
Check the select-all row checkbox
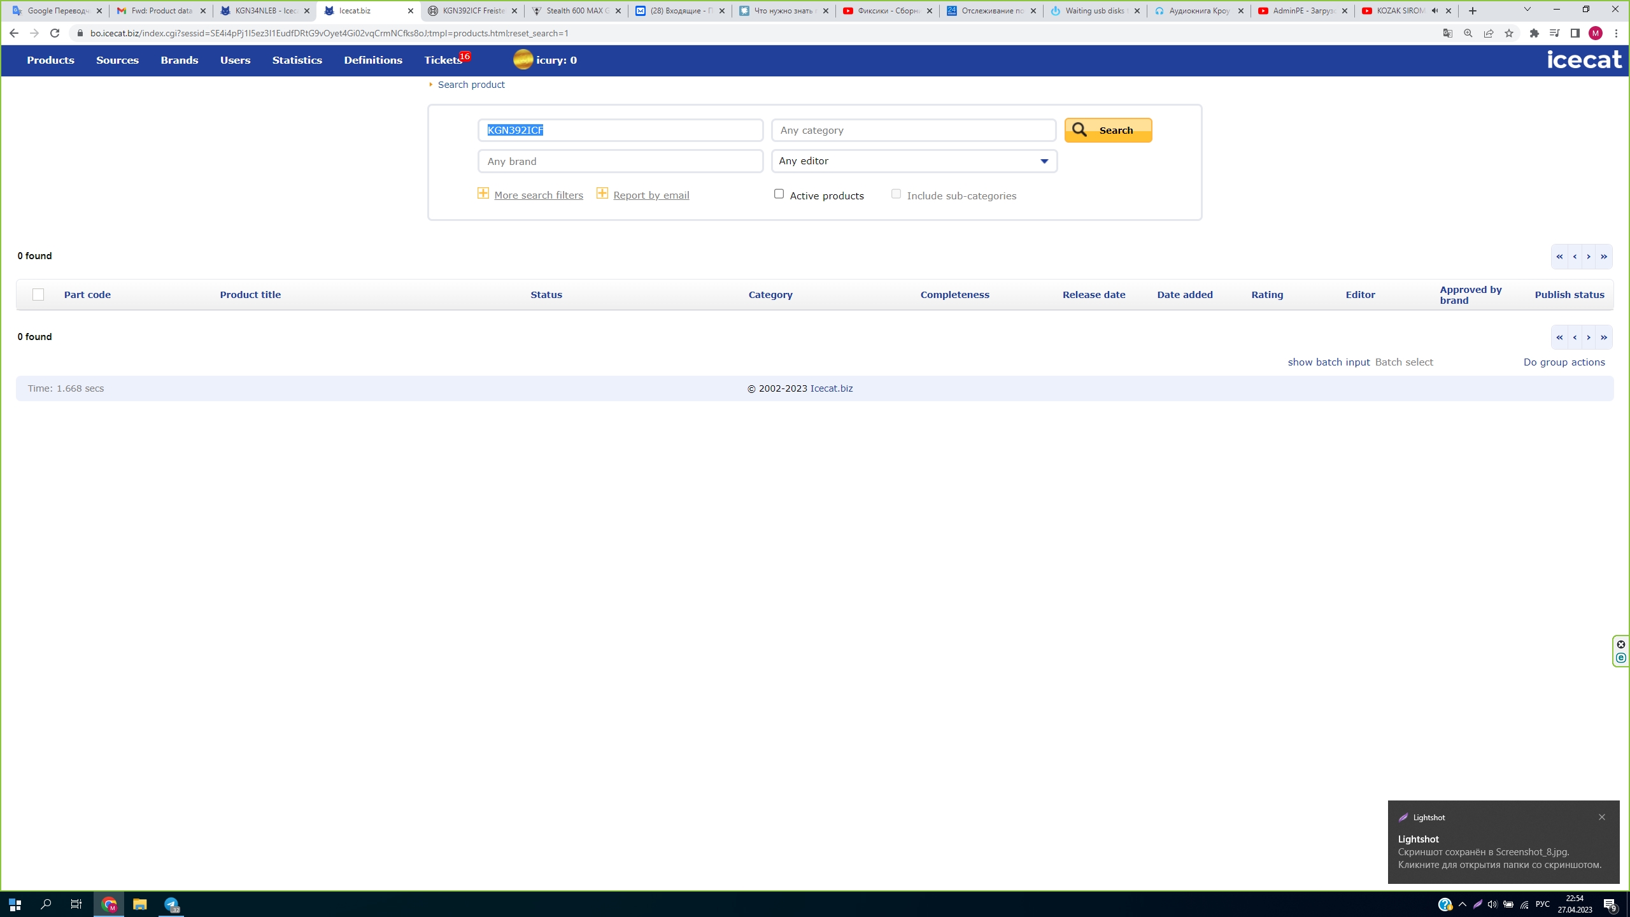[x=38, y=294]
